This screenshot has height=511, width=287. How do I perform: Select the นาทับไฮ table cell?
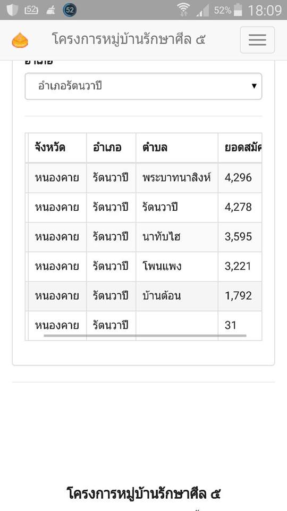click(177, 237)
